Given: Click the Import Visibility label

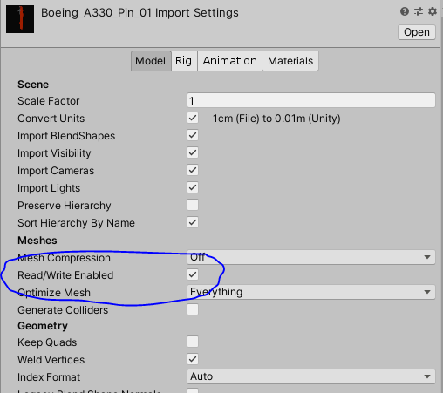Looking at the screenshot, I should point(54,153).
